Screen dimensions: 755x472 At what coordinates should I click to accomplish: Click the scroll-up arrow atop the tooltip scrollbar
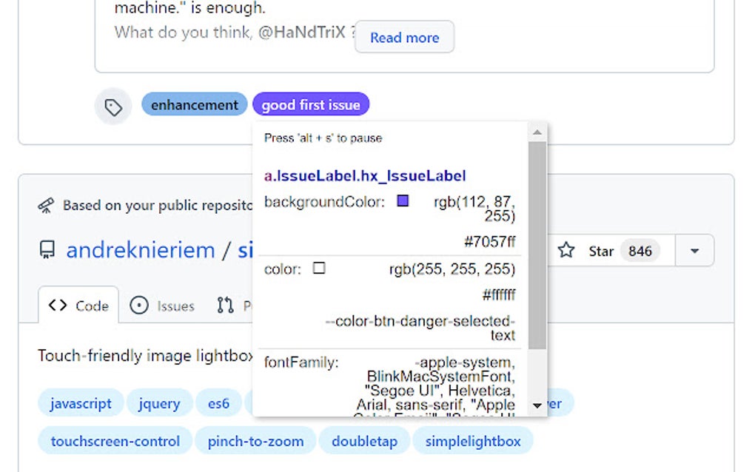538,132
